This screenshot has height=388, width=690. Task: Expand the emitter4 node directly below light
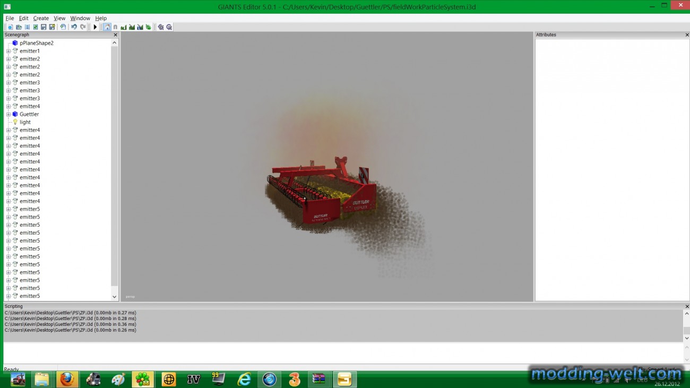coord(8,130)
